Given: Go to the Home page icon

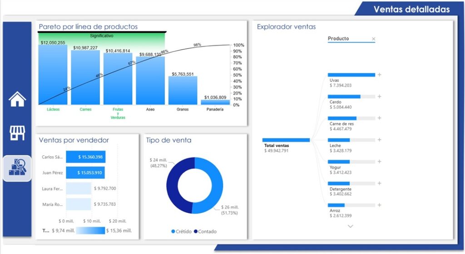Looking at the screenshot, I should point(17,99).
